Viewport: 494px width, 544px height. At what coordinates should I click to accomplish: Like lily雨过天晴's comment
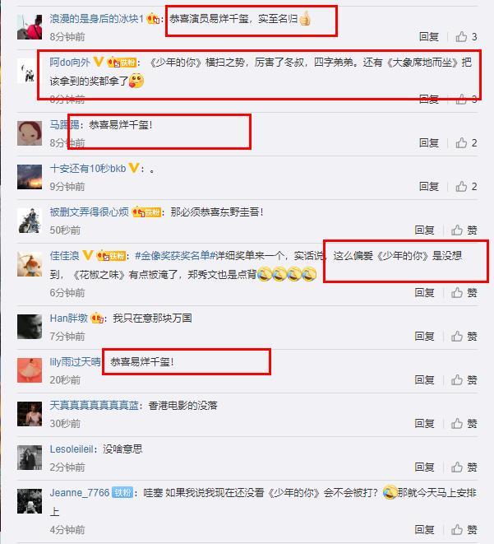tap(464, 380)
